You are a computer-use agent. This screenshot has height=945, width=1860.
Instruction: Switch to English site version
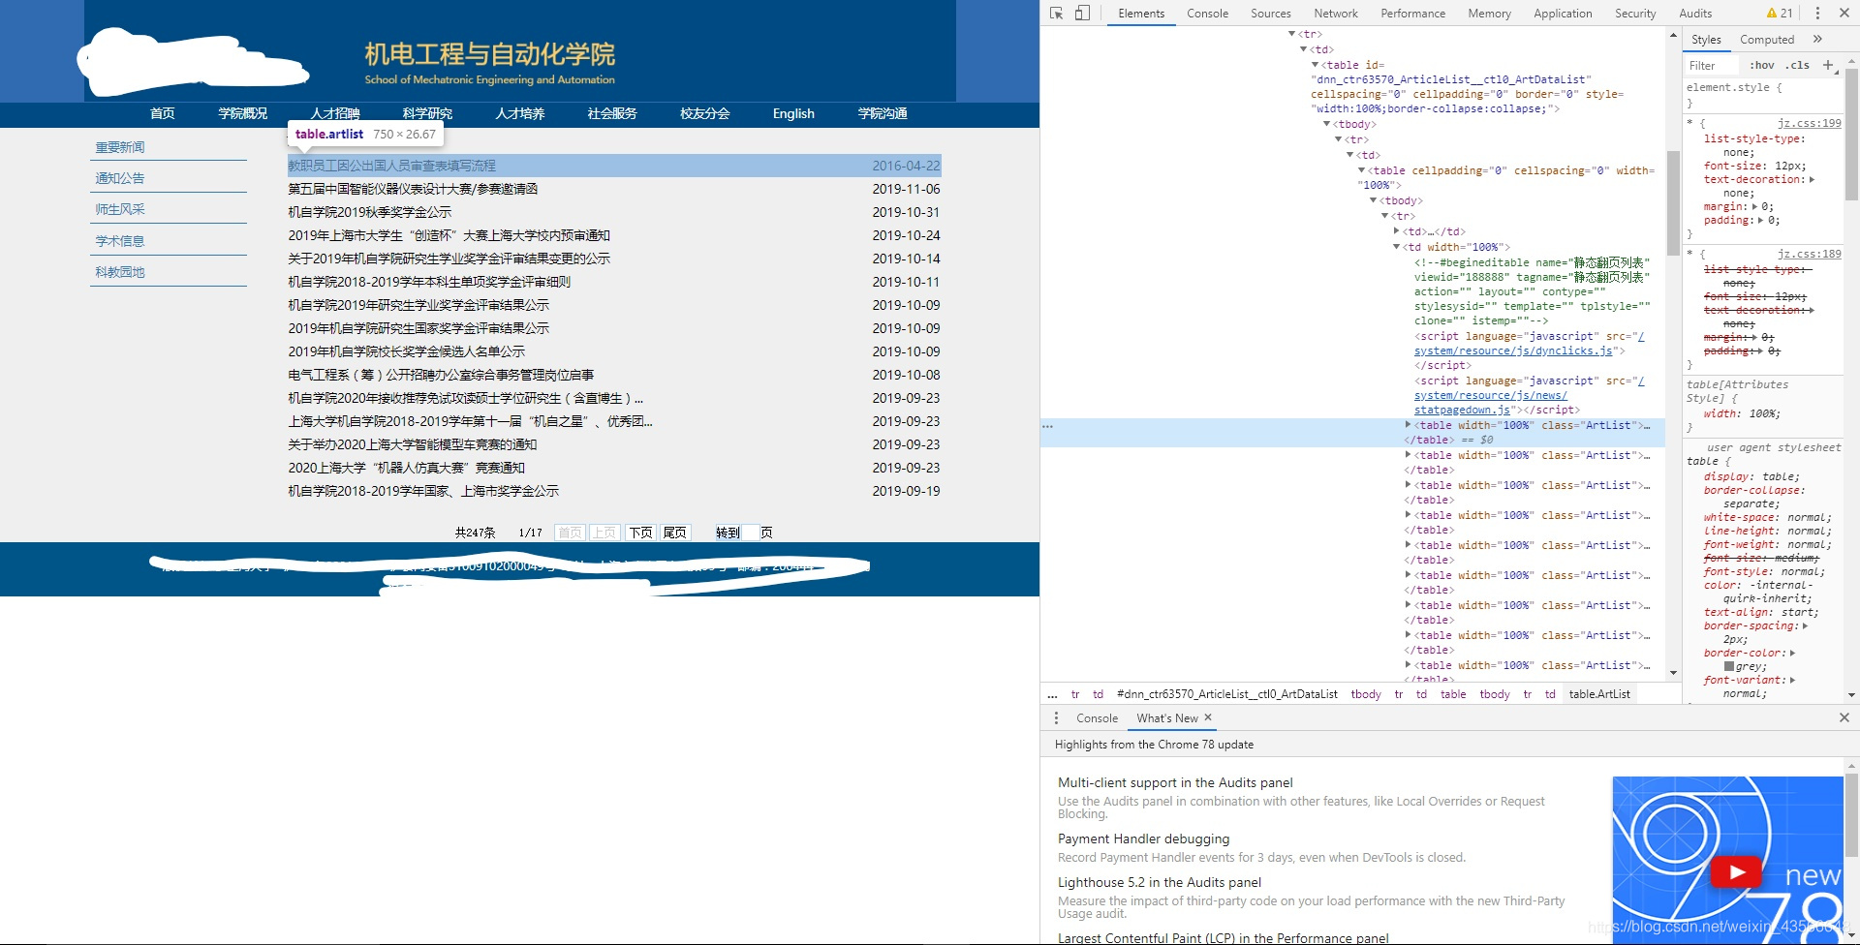coord(793,113)
